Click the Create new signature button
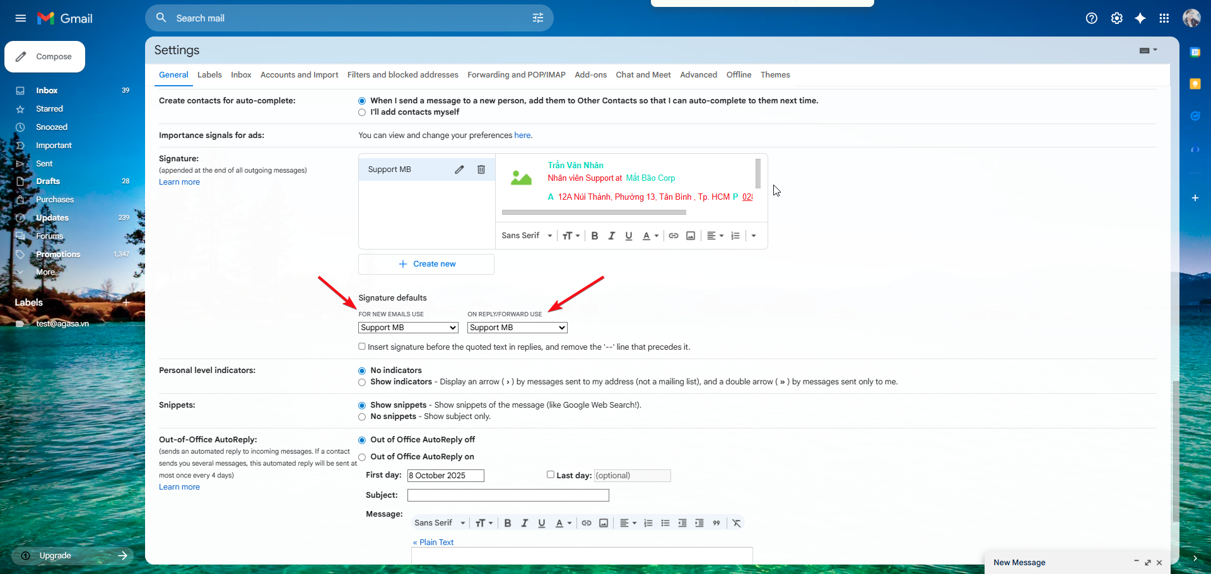Screen dimensions: 1211x574 (x=426, y=264)
